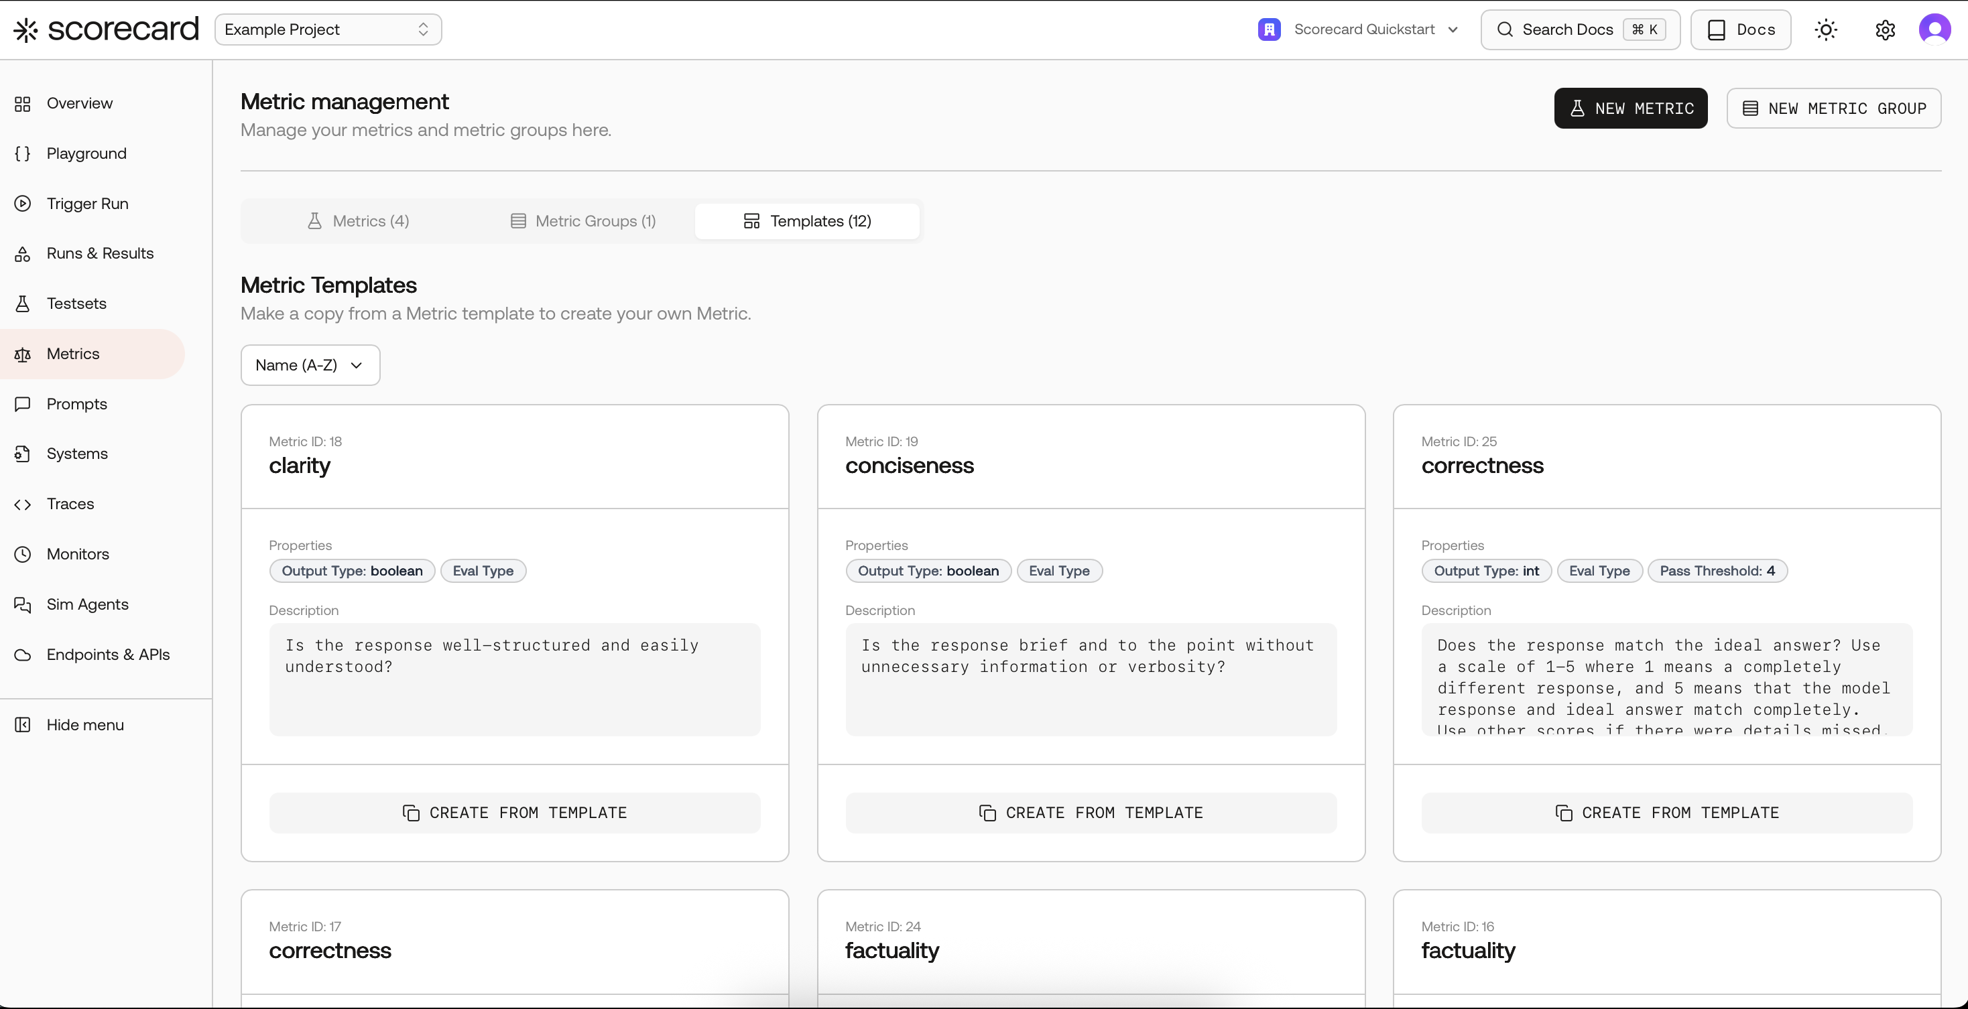Click the conciseness card title
1968x1009 pixels.
point(909,466)
